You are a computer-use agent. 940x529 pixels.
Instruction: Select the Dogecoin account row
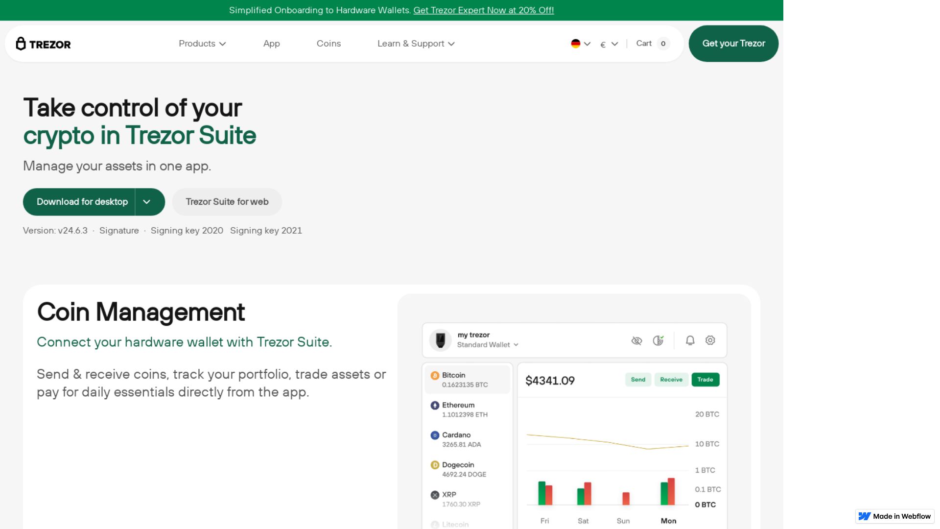(468, 469)
